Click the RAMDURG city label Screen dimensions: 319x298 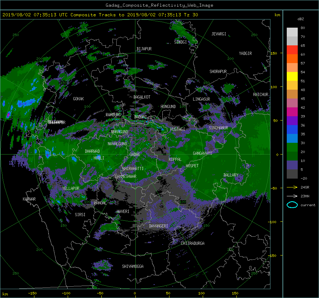click(x=113, y=115)
